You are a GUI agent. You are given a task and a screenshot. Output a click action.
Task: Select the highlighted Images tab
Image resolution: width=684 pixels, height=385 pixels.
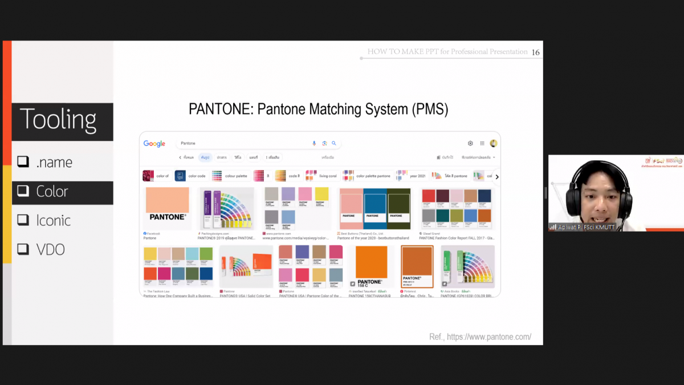pyautogui.click(x=205, y=157)
